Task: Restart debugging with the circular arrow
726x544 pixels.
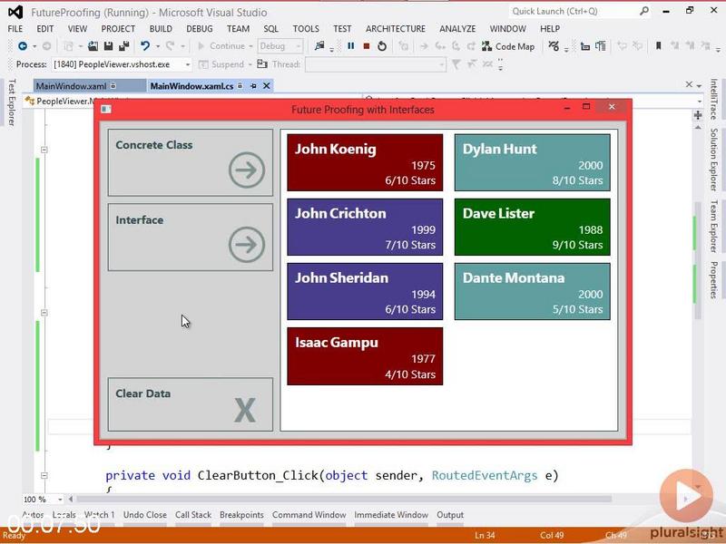Action: tap(382, 46)
